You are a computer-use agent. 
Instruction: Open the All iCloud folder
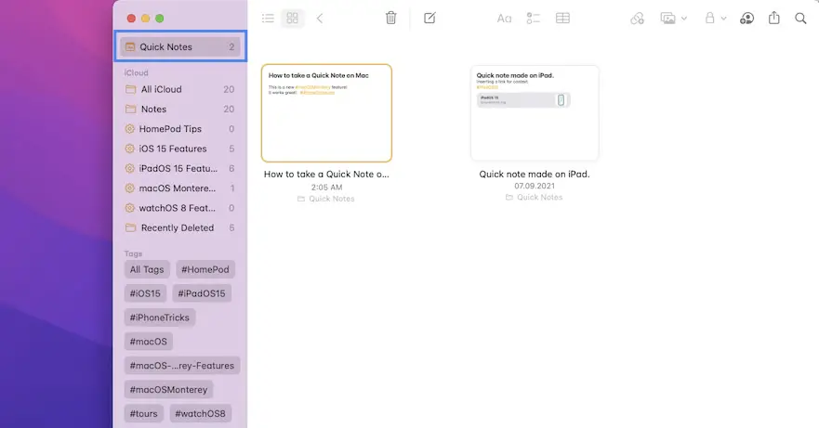coord(180,89)
